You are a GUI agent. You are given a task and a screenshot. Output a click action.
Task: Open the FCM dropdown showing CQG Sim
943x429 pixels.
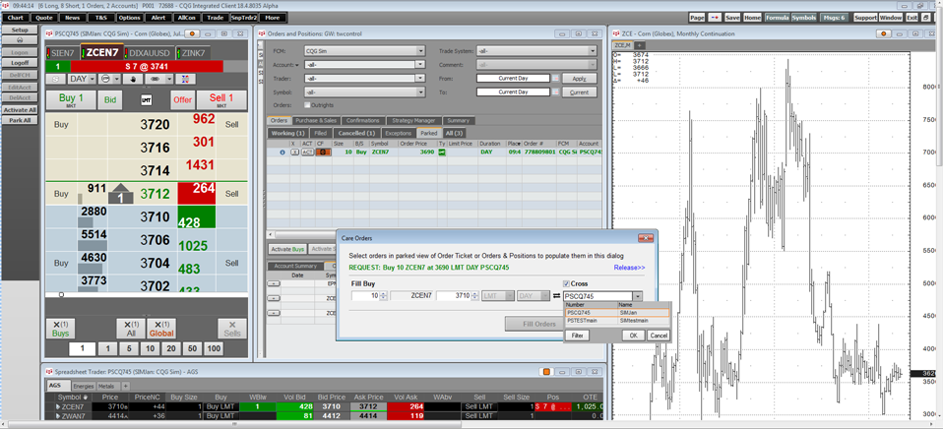tap(363, 50)
